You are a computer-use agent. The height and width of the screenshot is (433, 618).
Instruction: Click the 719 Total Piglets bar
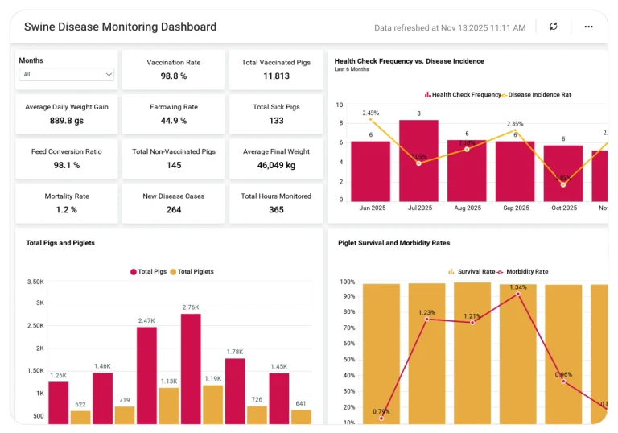[x=125, y=415]
